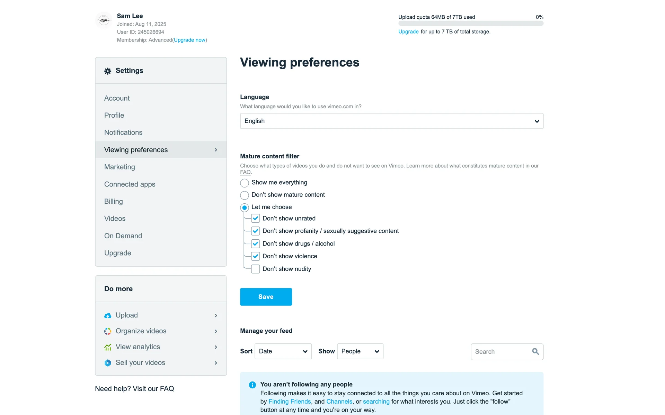Click the View analytics chart icon
This screenshot has height=415, width=665.
coord(108,347)
